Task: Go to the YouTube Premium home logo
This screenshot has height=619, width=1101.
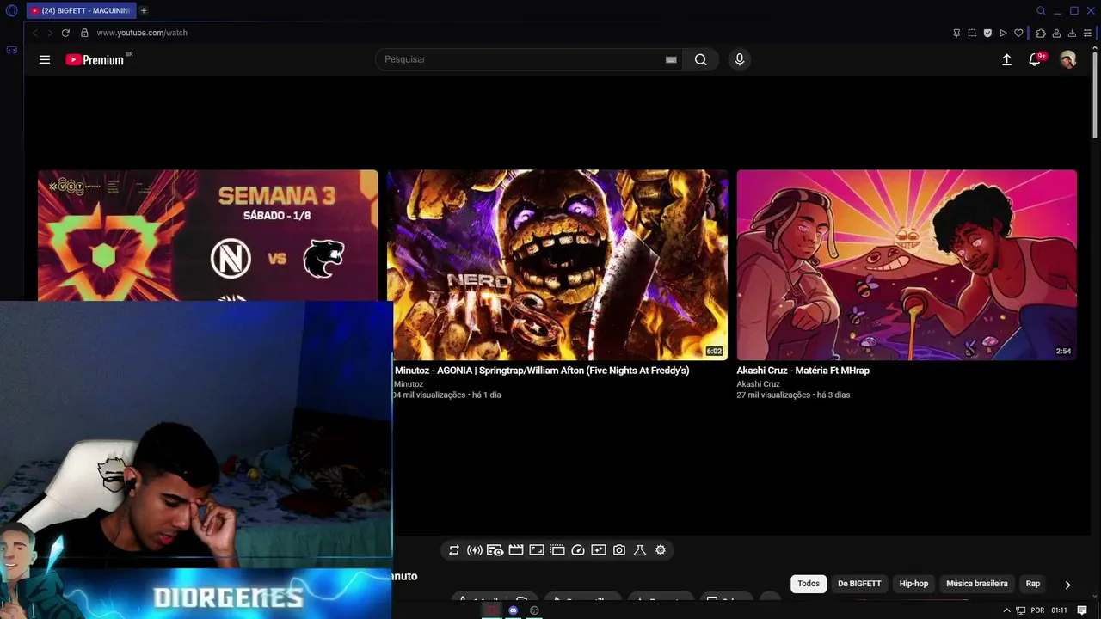Action: 95,60
